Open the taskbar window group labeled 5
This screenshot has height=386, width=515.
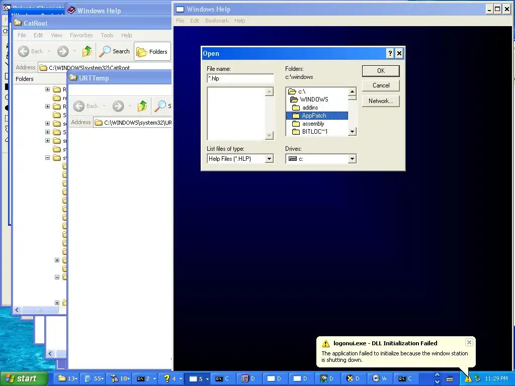pos(199,378)
